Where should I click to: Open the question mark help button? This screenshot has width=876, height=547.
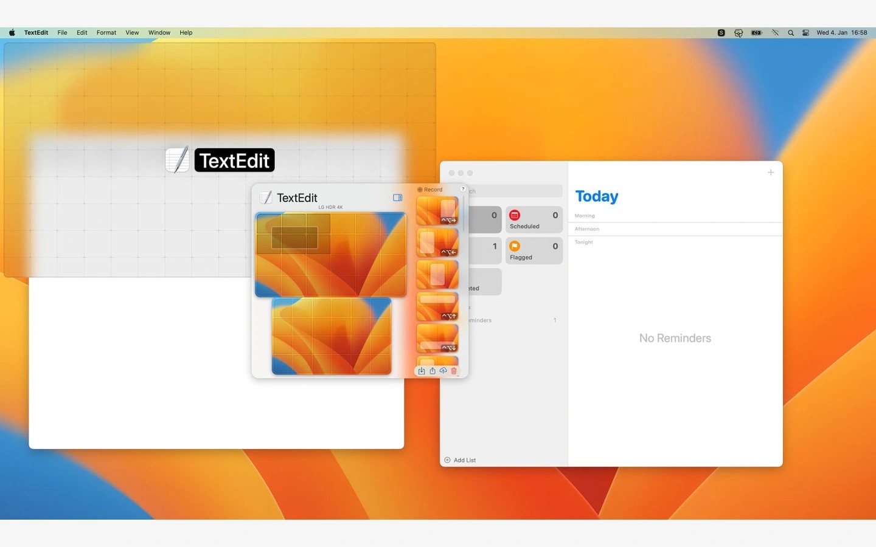[x=463, y=188]
